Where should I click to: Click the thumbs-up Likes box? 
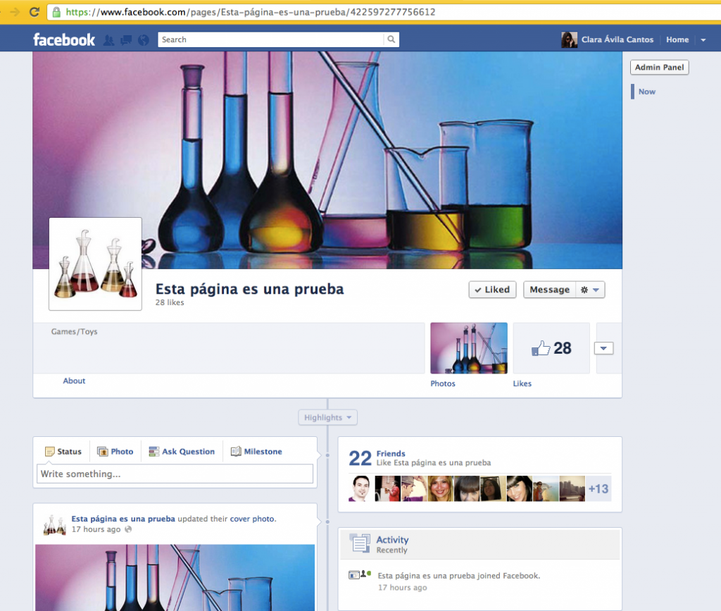(x=551, y=348)
